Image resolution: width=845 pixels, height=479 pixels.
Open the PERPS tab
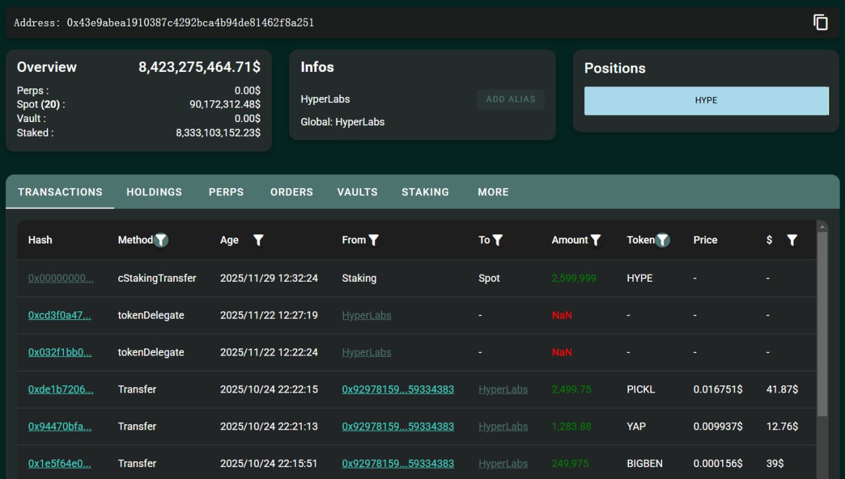pyautogui.click(x=226, y=192)
